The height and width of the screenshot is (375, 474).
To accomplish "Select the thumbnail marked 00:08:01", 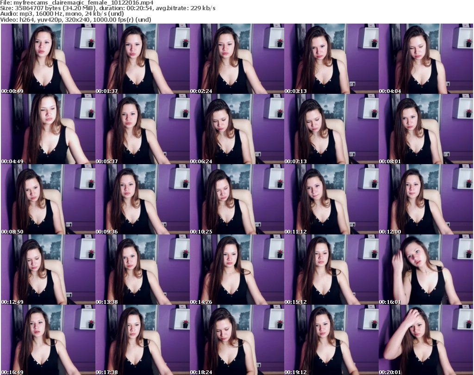I will pos(425,129).
